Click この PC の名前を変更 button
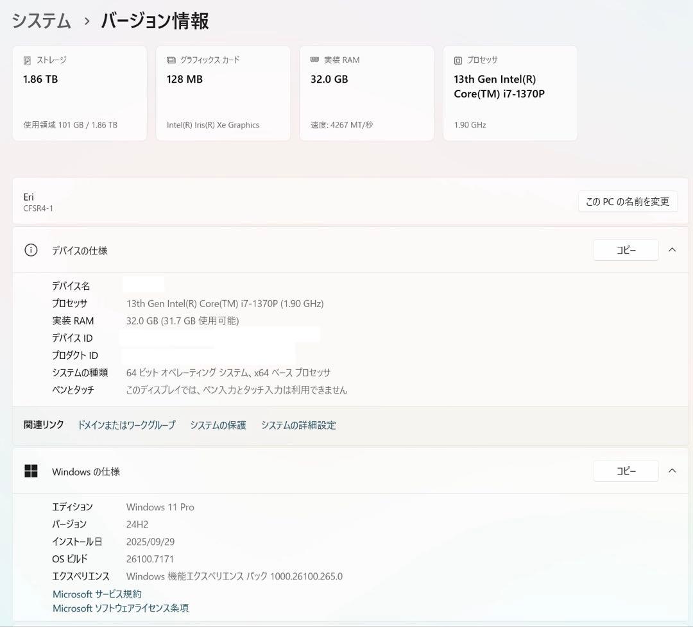This screenshot has width=693, height=627. tap(628, 201)
